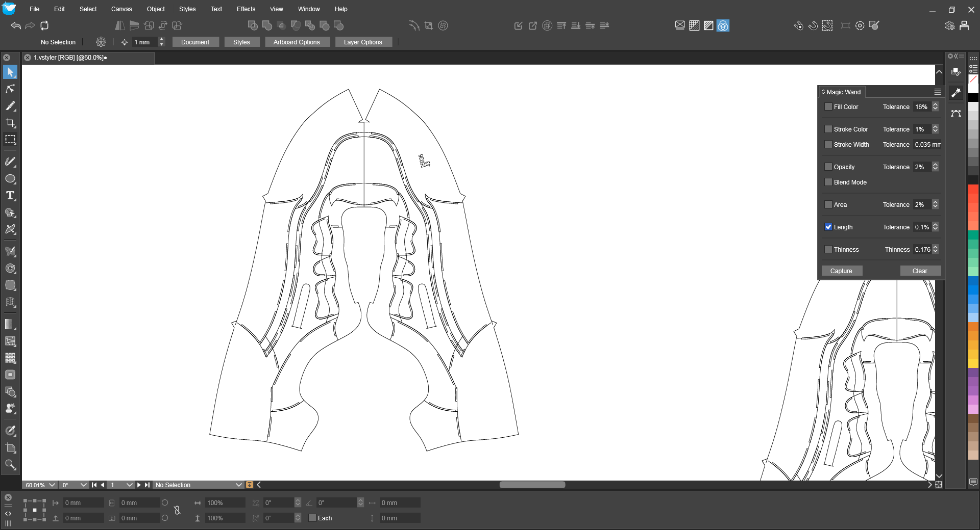This screenshot has width=980, height=530.
Task: Select the rectangular marquee selection tool
Action: click(10, 140)
